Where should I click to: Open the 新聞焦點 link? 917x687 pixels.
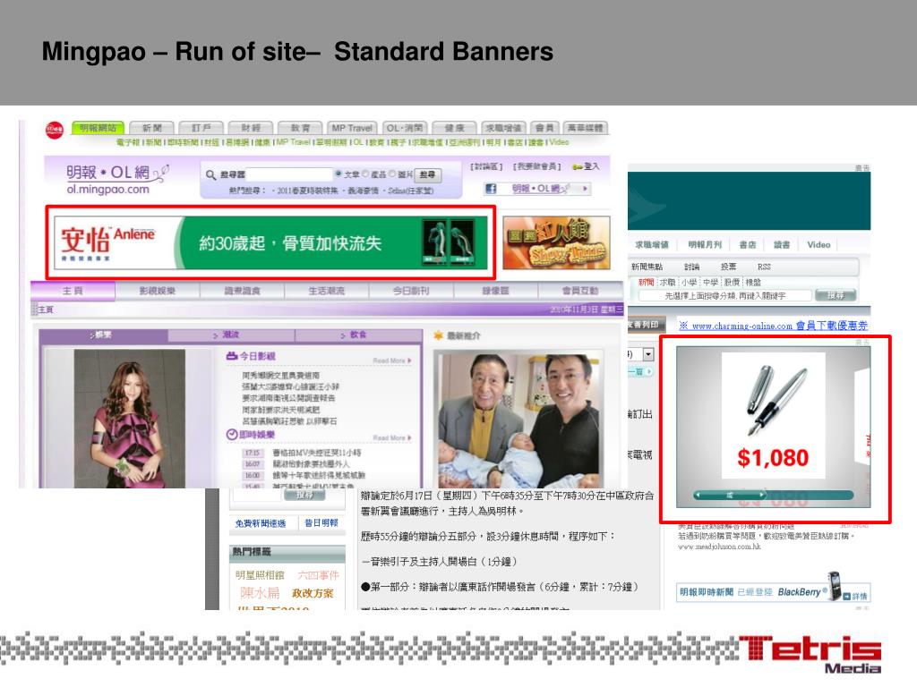647,267
